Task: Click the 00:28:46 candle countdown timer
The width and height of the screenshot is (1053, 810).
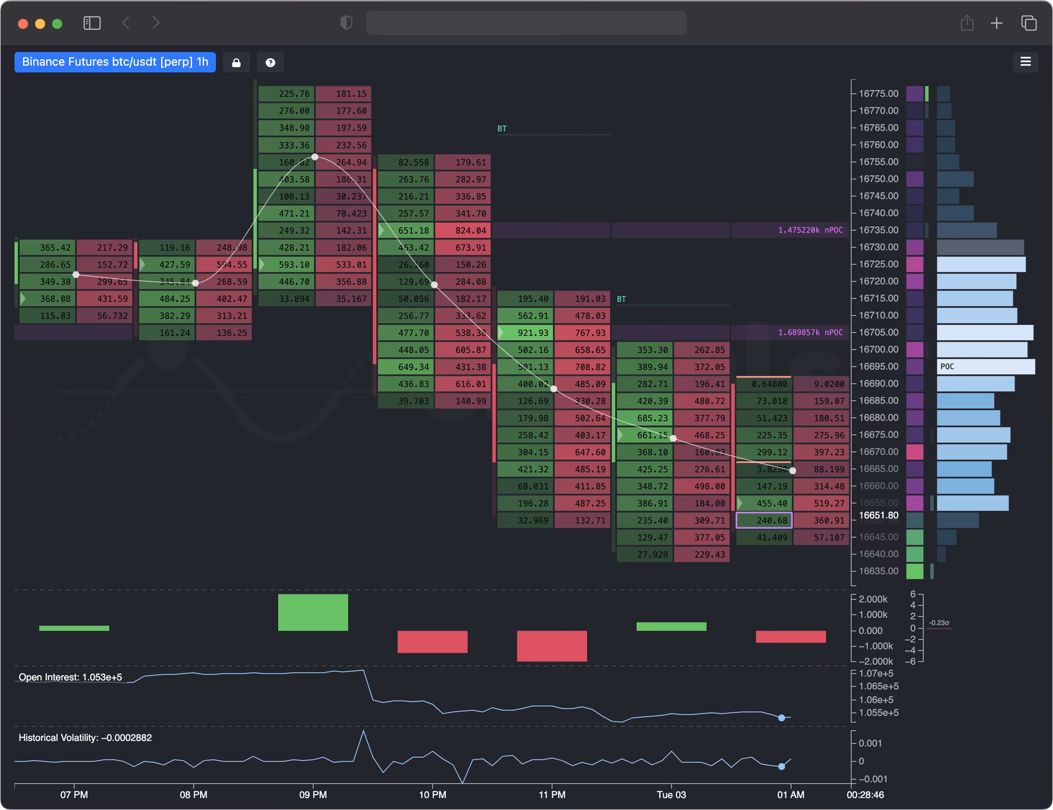Action: tap(867, 794)
